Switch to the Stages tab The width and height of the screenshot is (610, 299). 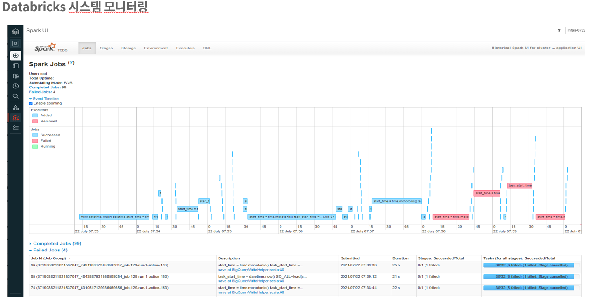pos(106,48)
